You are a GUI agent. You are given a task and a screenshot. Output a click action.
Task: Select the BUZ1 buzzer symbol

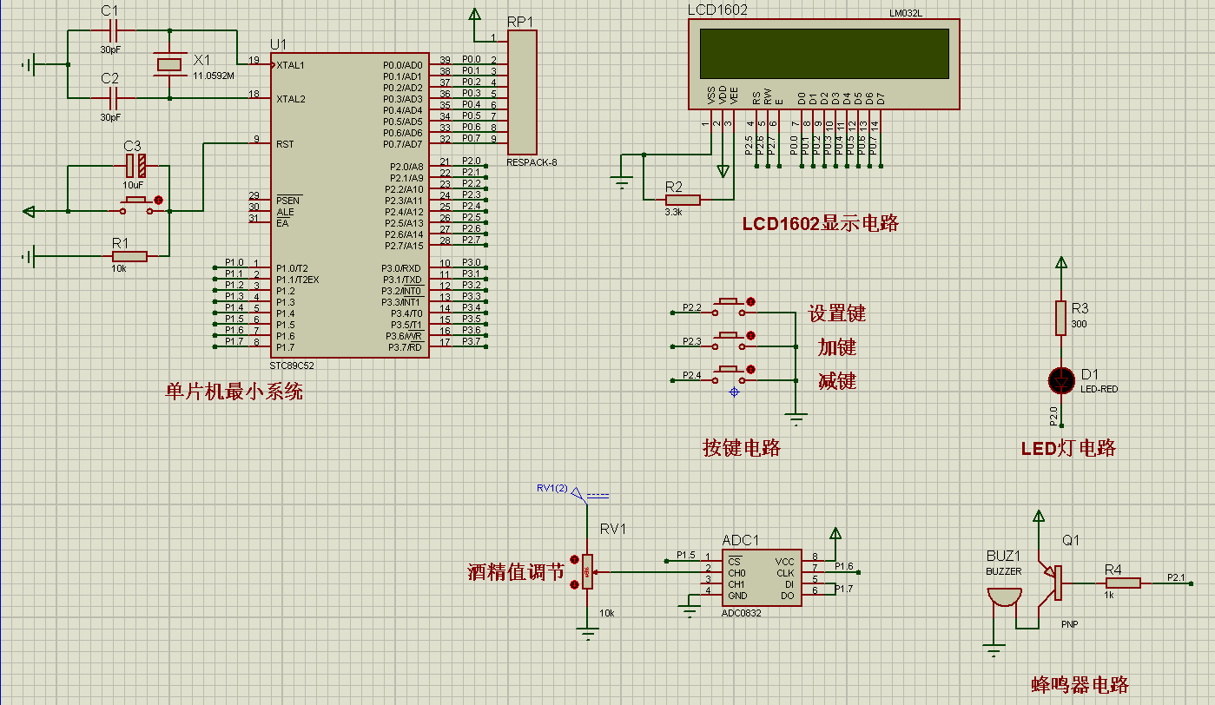coord(1004,599)
